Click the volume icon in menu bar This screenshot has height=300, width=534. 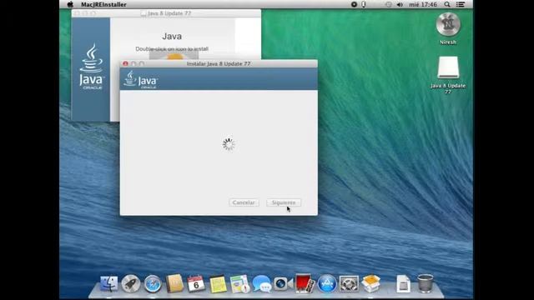click(x=400, y=4)
